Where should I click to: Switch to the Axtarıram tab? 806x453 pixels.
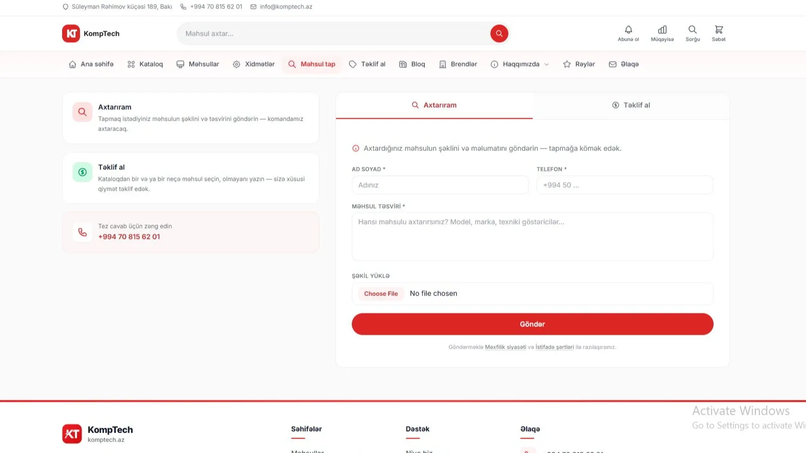[x=434, y=105]
